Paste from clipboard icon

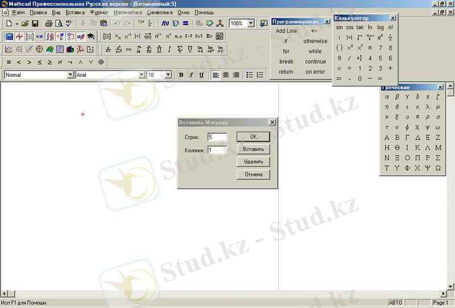104,23
